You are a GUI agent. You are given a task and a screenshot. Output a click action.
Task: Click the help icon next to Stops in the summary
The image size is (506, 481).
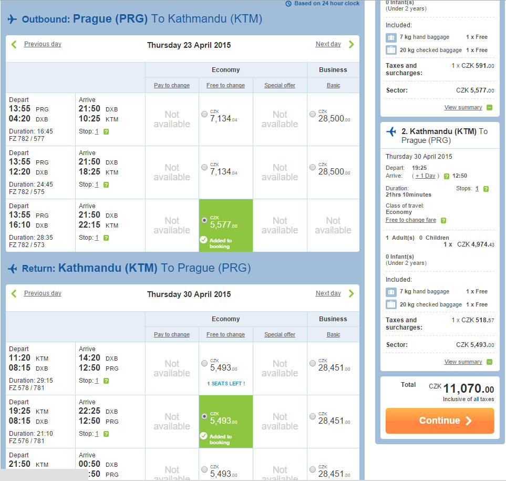486,189
